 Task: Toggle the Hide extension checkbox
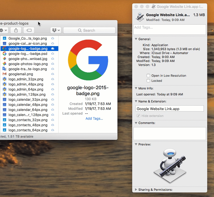point(138,116)
